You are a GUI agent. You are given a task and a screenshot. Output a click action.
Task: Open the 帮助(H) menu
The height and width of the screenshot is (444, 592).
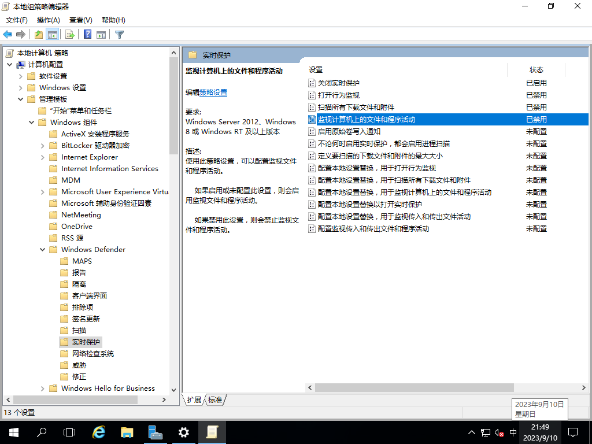click(113, 20)
